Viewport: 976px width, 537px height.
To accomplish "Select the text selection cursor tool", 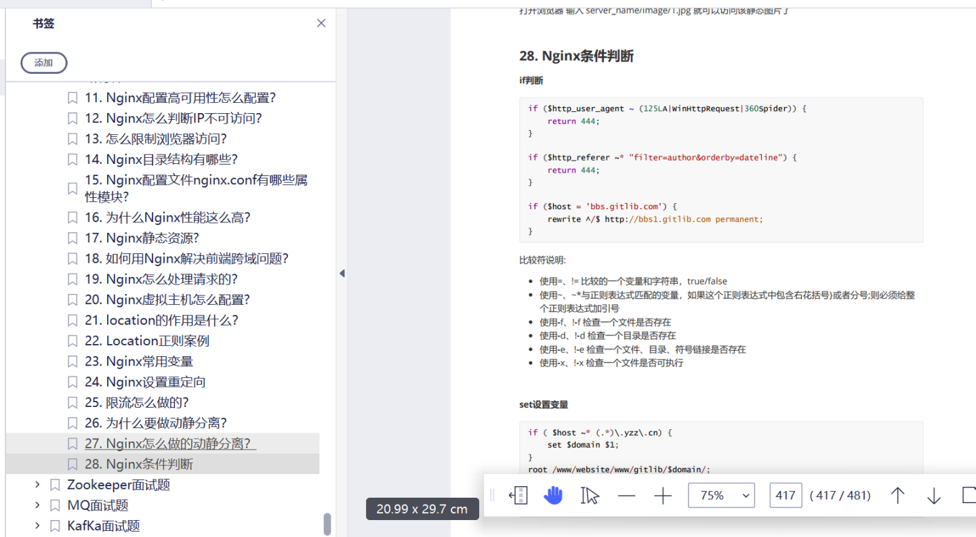I will click(x=590, y=496).
